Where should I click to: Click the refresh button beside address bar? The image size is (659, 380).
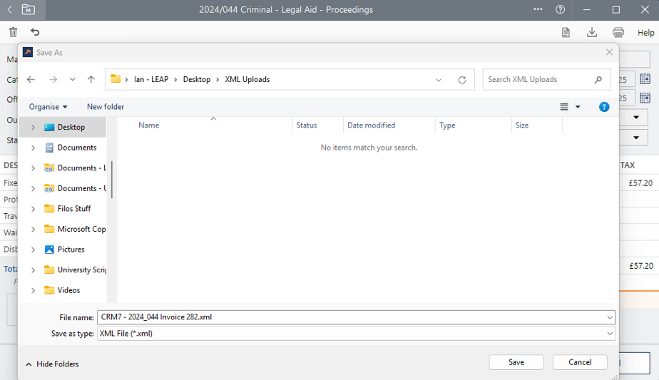(x=462, y=80)
